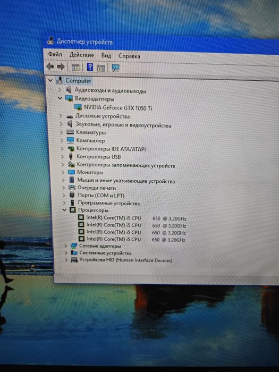Expand the Очереди печати category
The image size is (279, 372).
[x=63, y=188]
